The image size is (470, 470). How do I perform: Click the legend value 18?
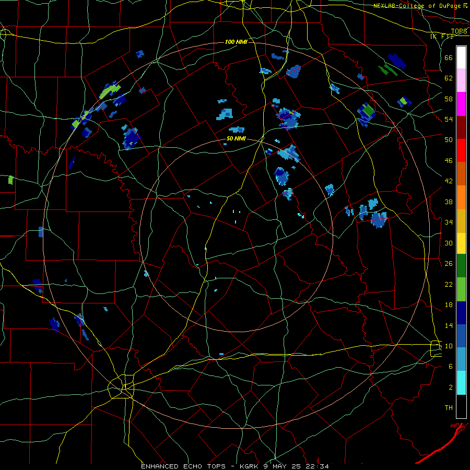click(x=449, y=305)
